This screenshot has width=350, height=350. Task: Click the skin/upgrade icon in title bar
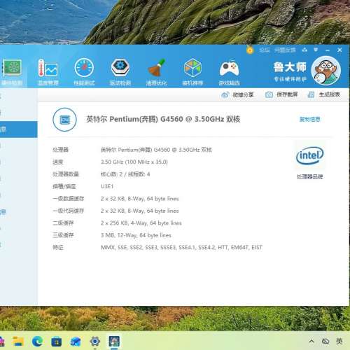tap(304, 50)
